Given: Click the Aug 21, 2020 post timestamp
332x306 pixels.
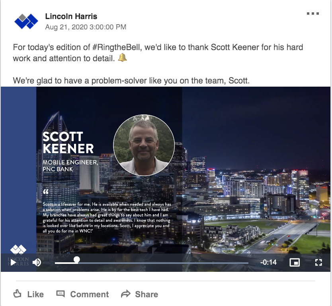Looking at the screenshot, I should [86, 27].
